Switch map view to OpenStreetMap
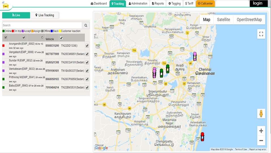The width and height of the screenshot is (271, 153). point(249,20)
